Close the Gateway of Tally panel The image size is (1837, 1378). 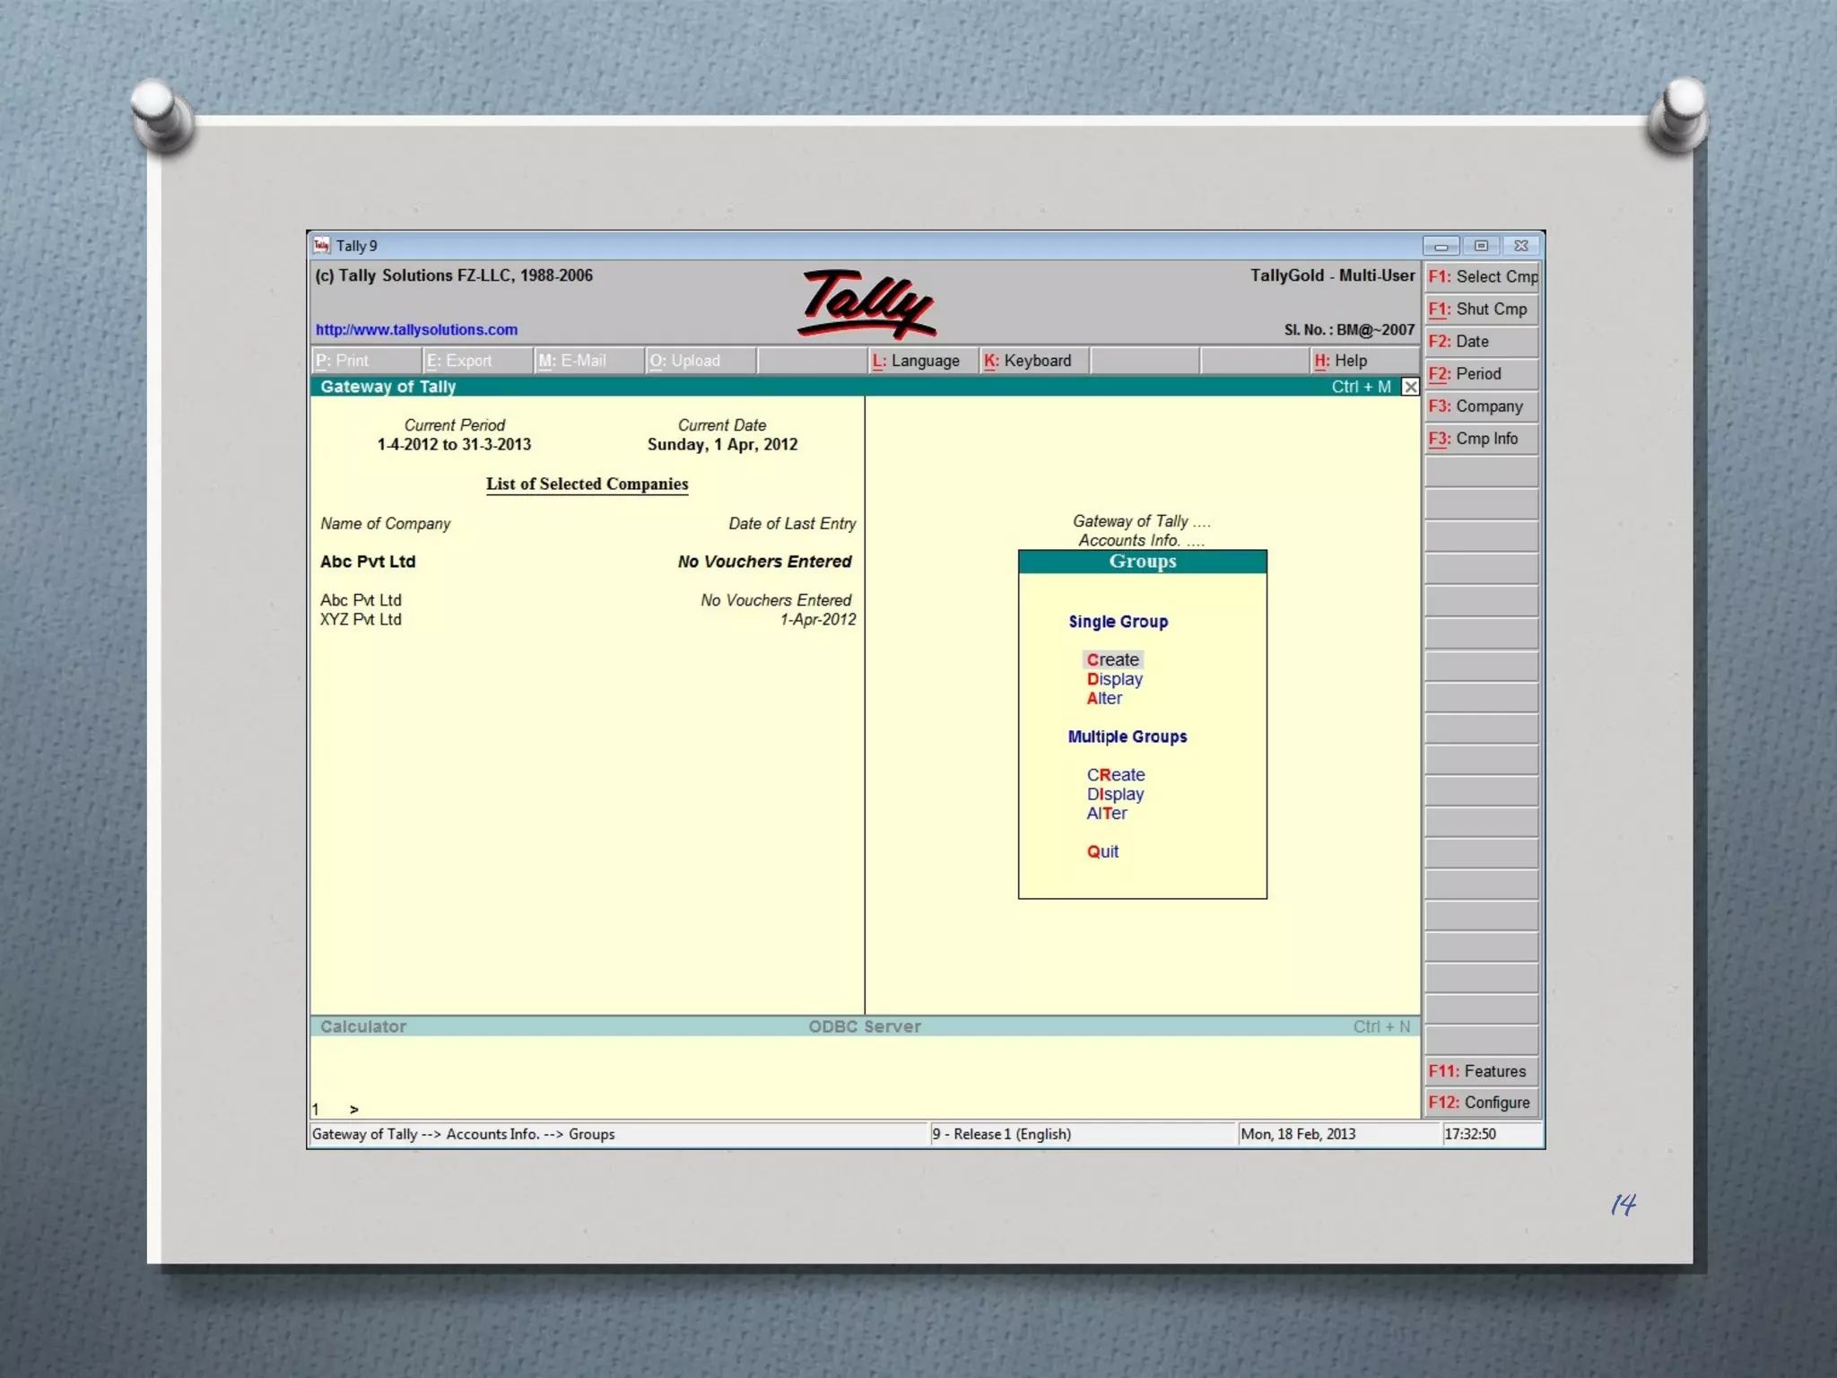[x=1410, y=387]
